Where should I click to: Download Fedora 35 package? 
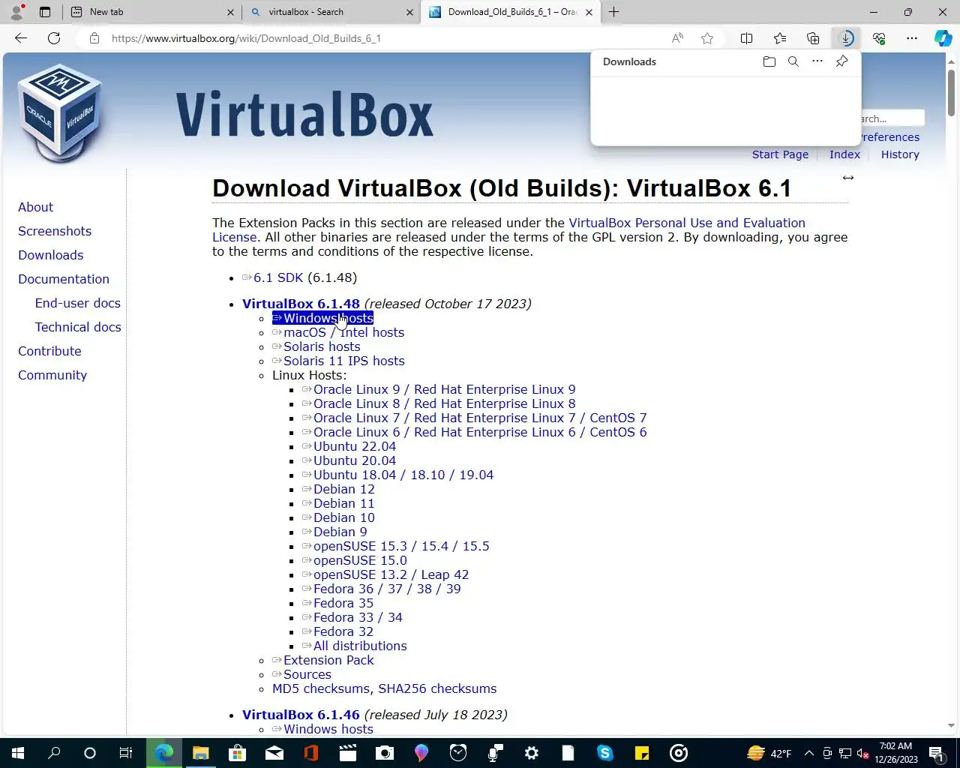coord(343,603)
